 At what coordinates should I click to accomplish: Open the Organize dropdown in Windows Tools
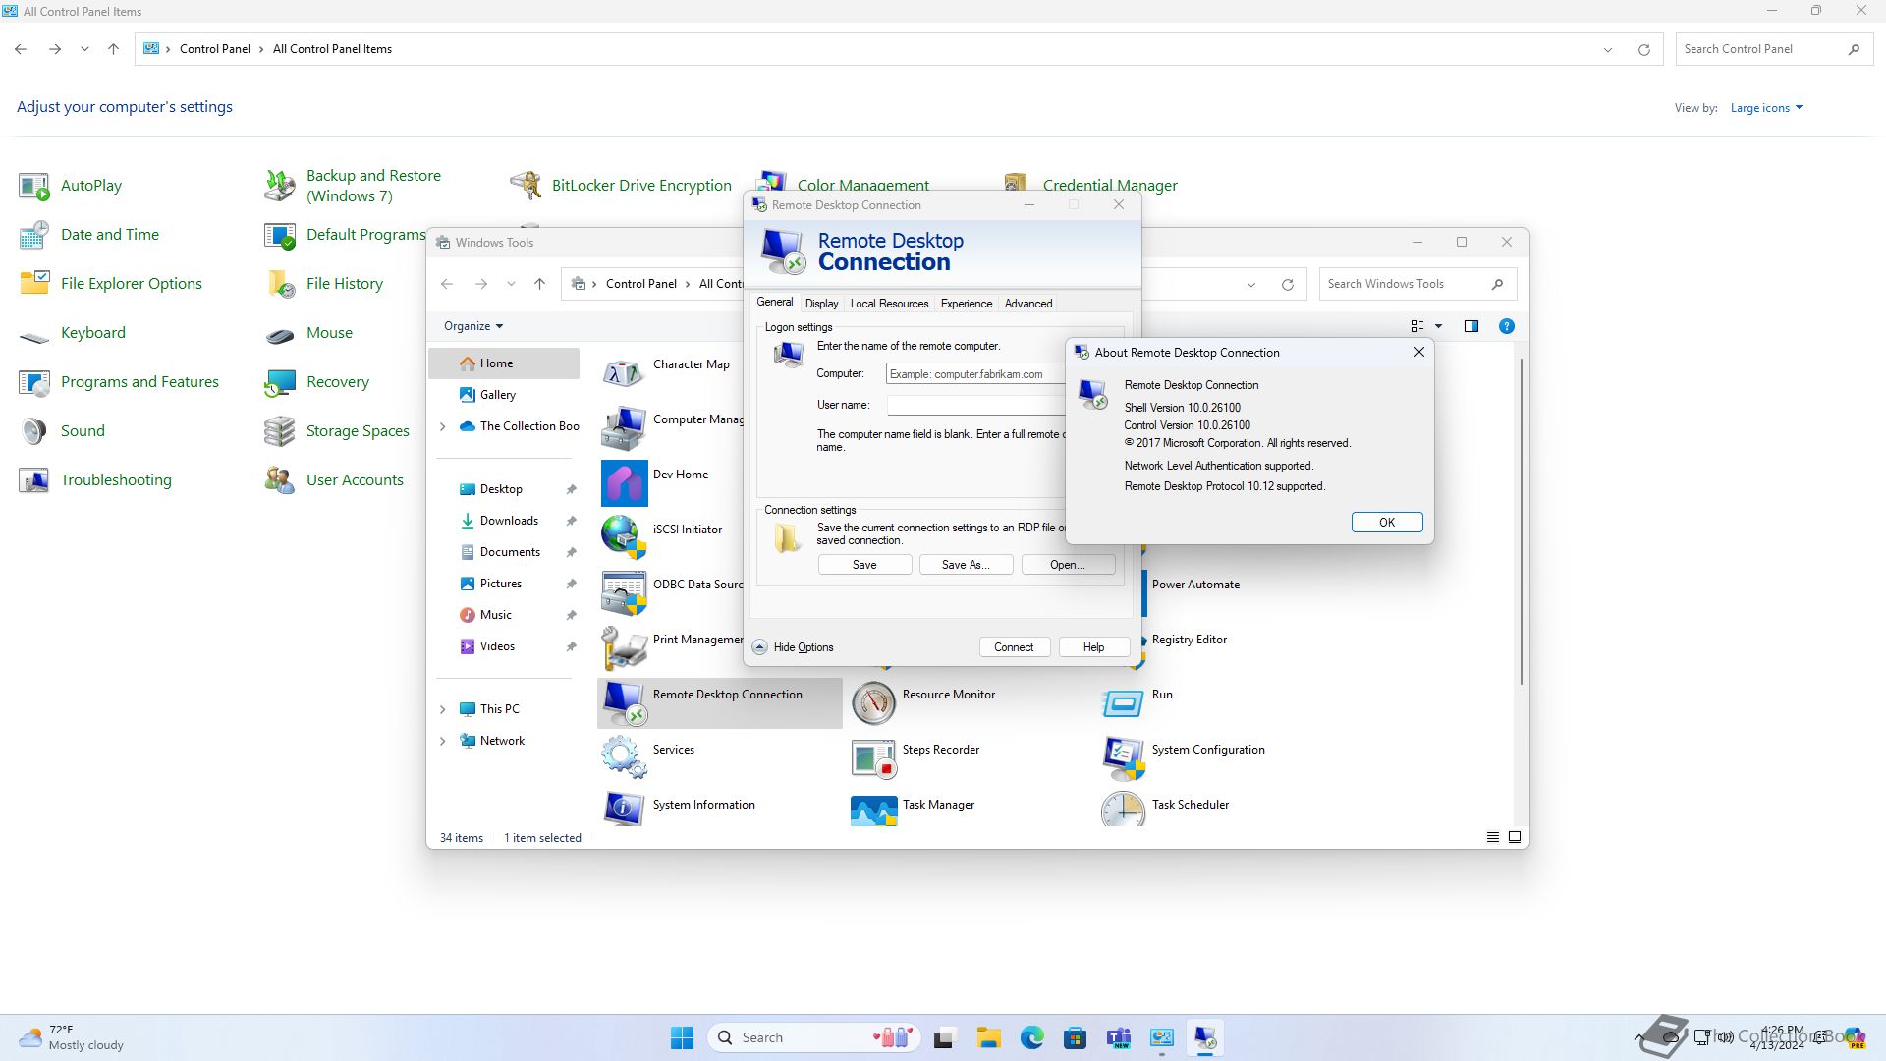tap(473, 326)
